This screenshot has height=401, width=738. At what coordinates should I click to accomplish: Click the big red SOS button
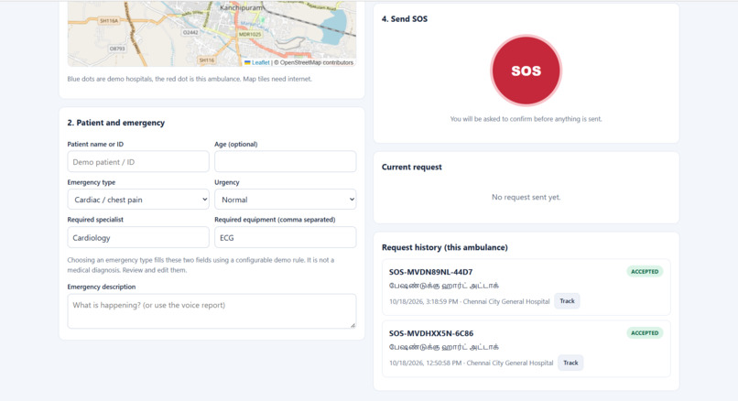(526, 70)
